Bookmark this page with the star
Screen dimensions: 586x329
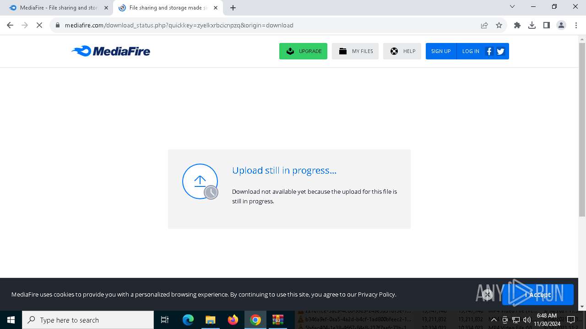point(499,25)
